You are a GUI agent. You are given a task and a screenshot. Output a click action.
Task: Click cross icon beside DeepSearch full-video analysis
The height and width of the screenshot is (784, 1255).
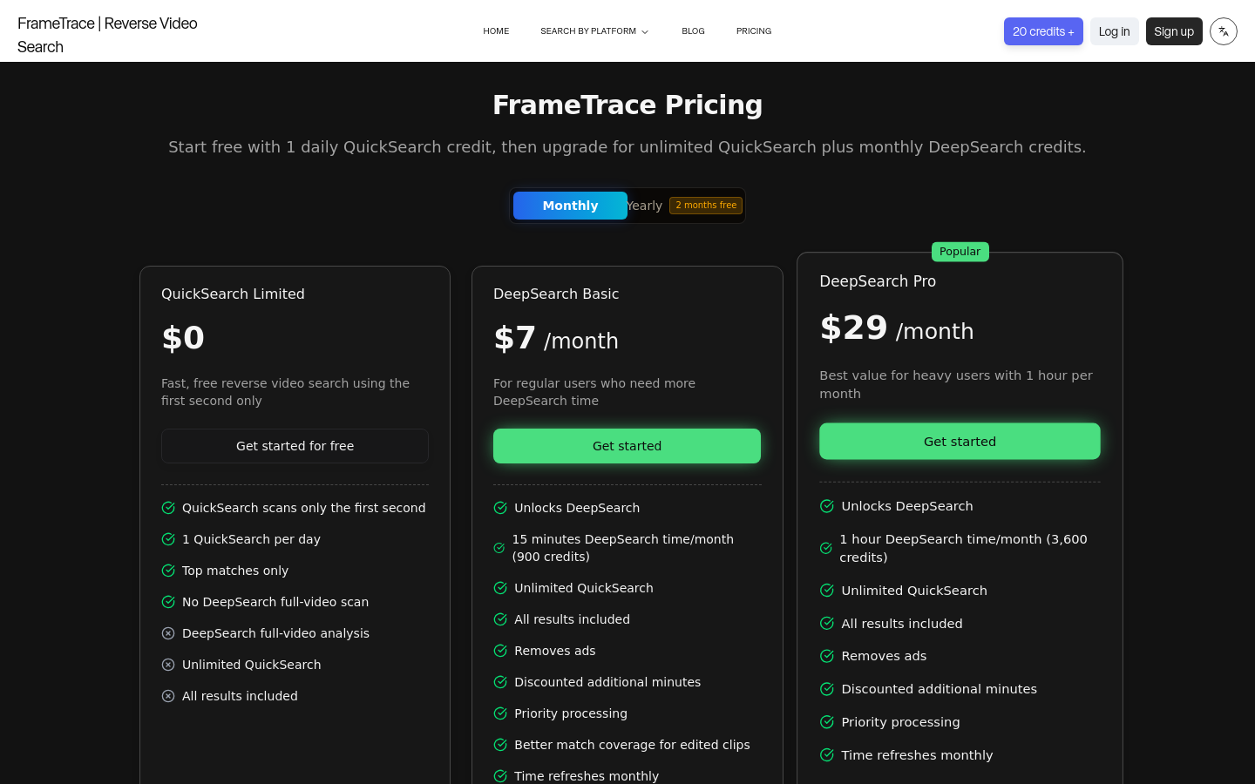click(x=168, y=633)
